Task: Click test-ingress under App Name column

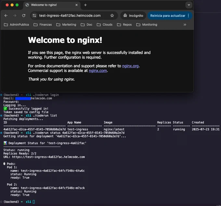Action: [78, 129]
